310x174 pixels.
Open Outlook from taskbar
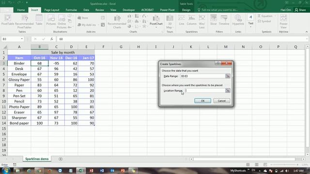pos(112,171)
